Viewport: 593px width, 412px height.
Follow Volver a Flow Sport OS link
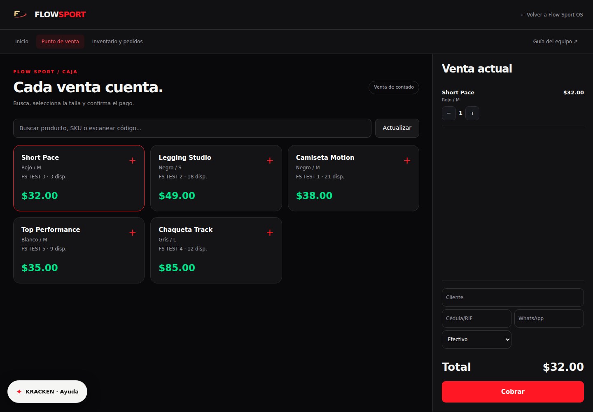[x=552, y=15]
